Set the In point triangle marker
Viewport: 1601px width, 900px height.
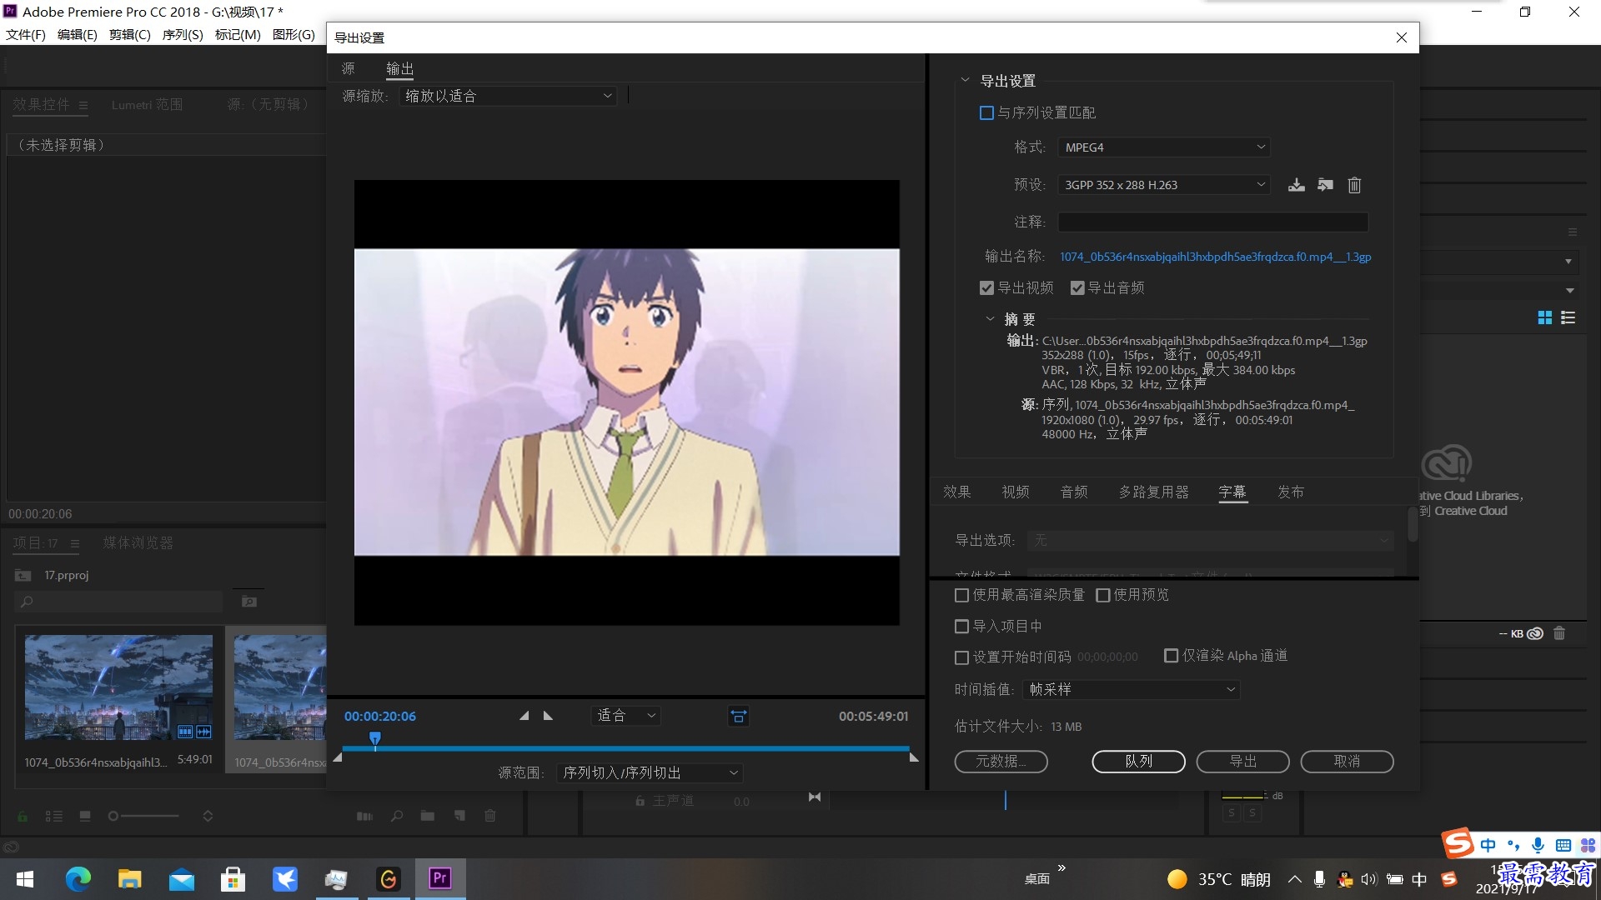[x=524, y=716]
